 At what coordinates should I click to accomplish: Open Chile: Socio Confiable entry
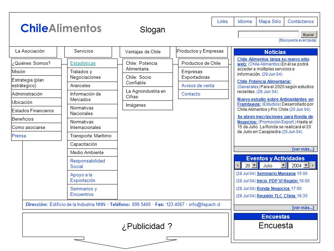(x=148, y=80)
